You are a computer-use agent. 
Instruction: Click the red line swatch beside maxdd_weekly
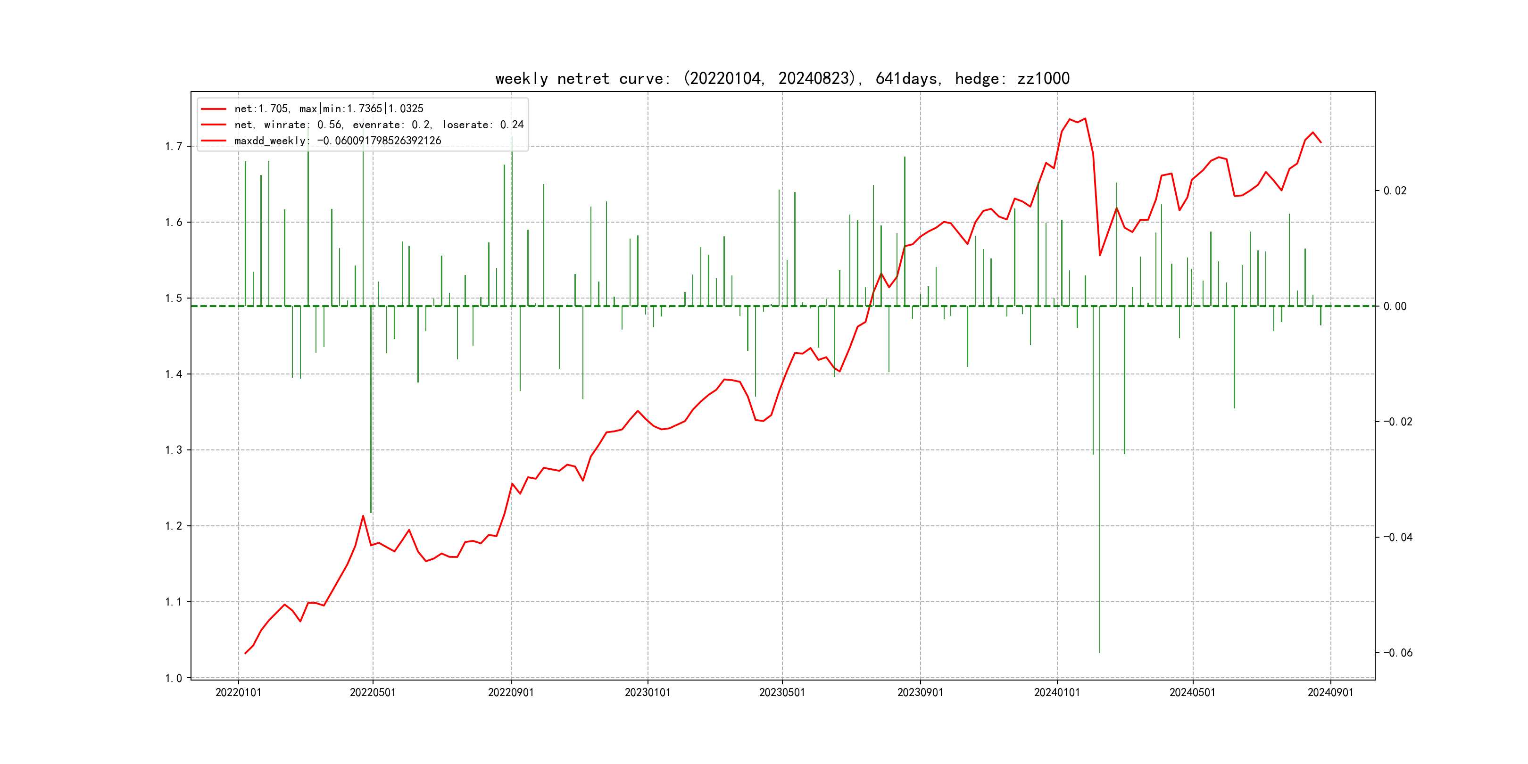click(214, 141)
